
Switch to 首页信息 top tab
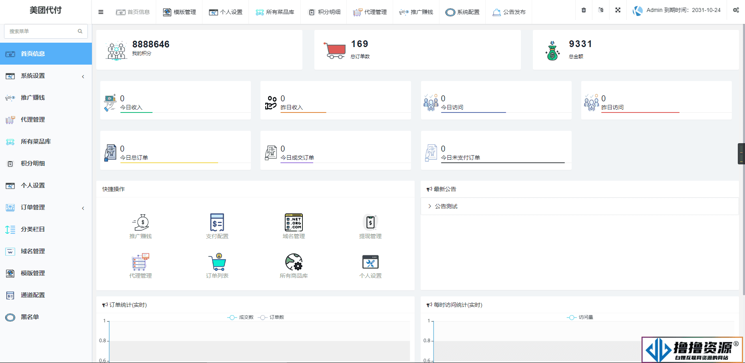tap(133, 12)
